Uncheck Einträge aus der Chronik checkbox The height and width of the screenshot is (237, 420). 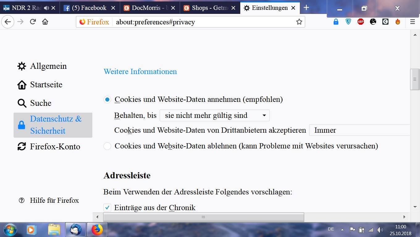click(x=107, y=208)
